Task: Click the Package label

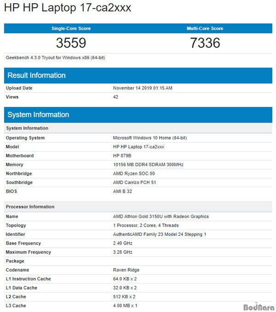Action: point(15,261)
